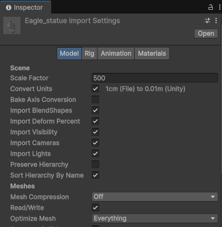Enable the Bake Axis Conversion checkbox

pos(95,99)
